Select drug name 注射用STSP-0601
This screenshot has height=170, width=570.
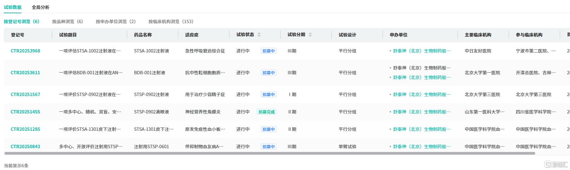point(151,146)
